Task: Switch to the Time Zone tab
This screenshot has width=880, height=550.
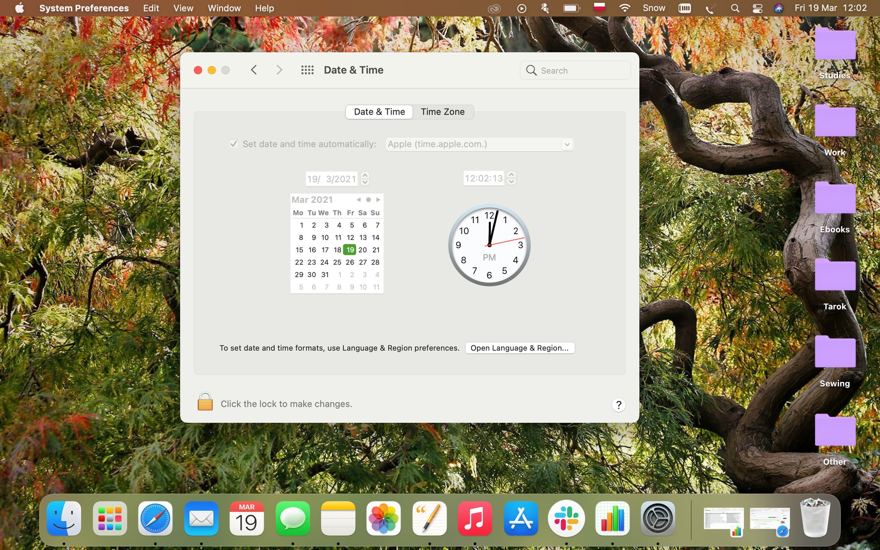Action: 443,112
